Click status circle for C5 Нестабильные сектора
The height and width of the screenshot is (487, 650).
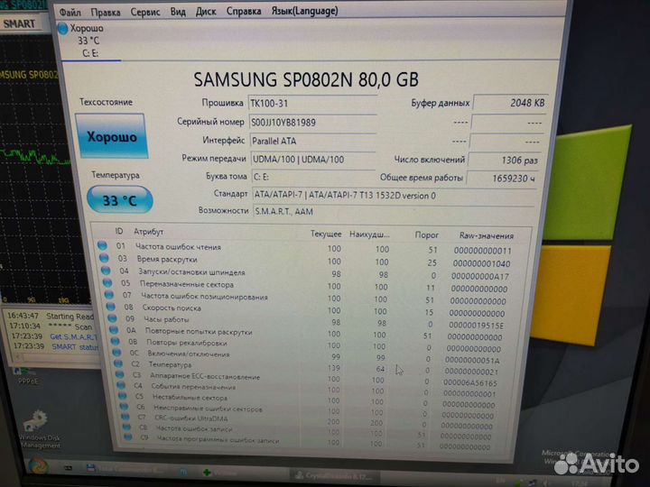(x=123, y=396)
